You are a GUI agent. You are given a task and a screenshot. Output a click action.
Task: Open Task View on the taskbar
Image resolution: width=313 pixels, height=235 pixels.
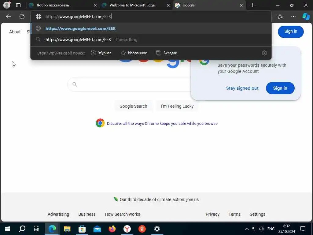click(37, 229)
